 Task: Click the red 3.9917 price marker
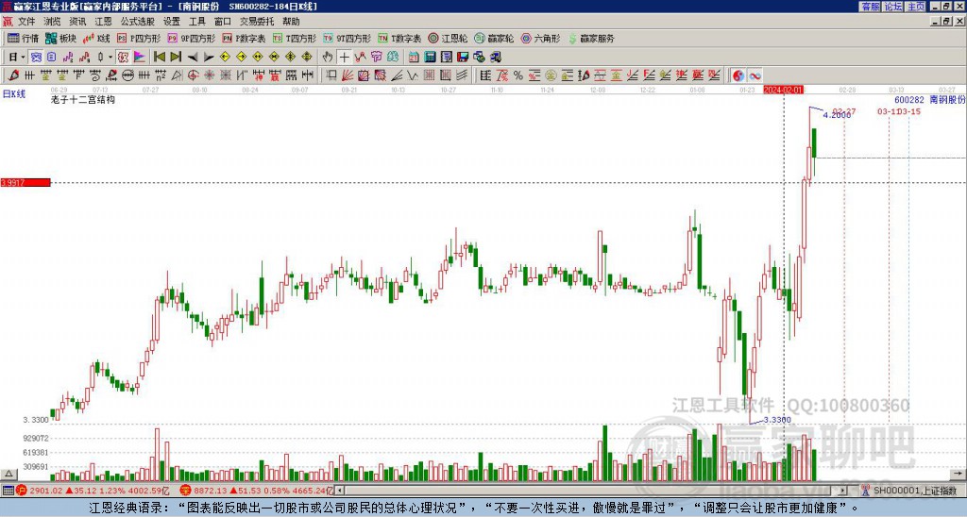[x=25, y=182]
